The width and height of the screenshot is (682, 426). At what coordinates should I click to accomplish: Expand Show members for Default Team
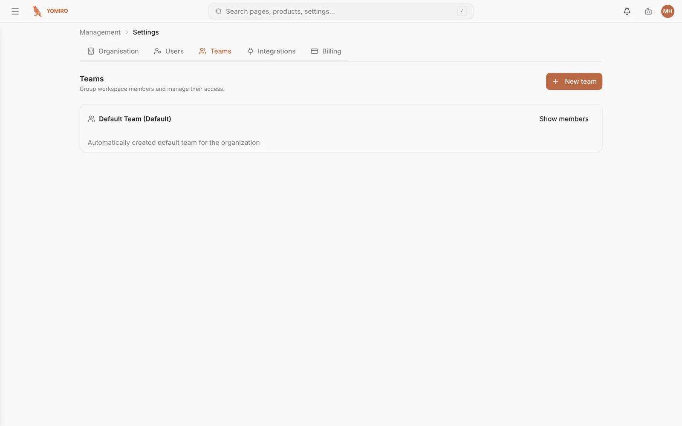[x=564, y=119]
